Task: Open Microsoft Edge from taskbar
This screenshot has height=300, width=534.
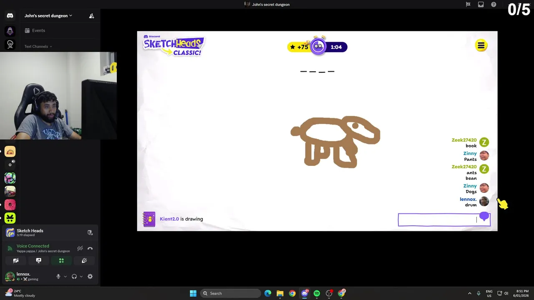Action: pos(268,293)
